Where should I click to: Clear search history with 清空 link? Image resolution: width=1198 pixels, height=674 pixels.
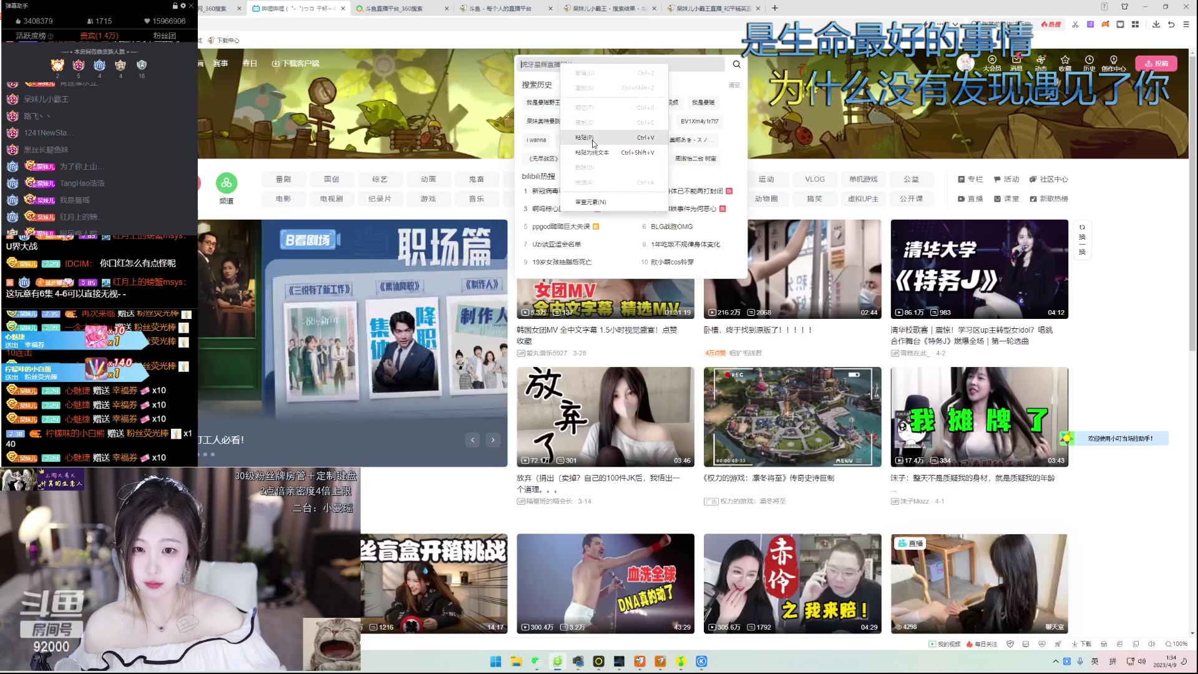[734, 85]
